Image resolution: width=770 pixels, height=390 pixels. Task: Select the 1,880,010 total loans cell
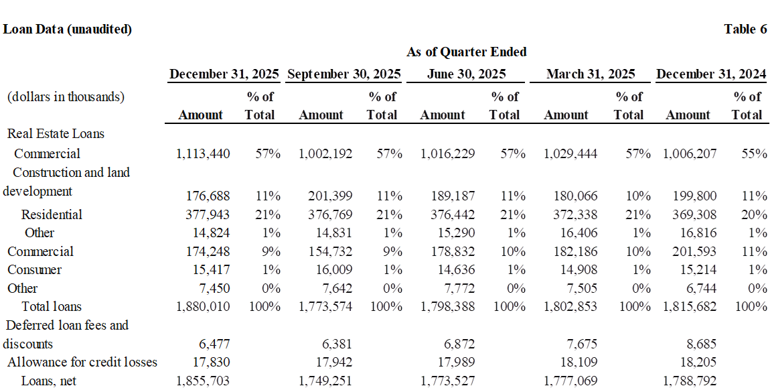coord(202,306)
